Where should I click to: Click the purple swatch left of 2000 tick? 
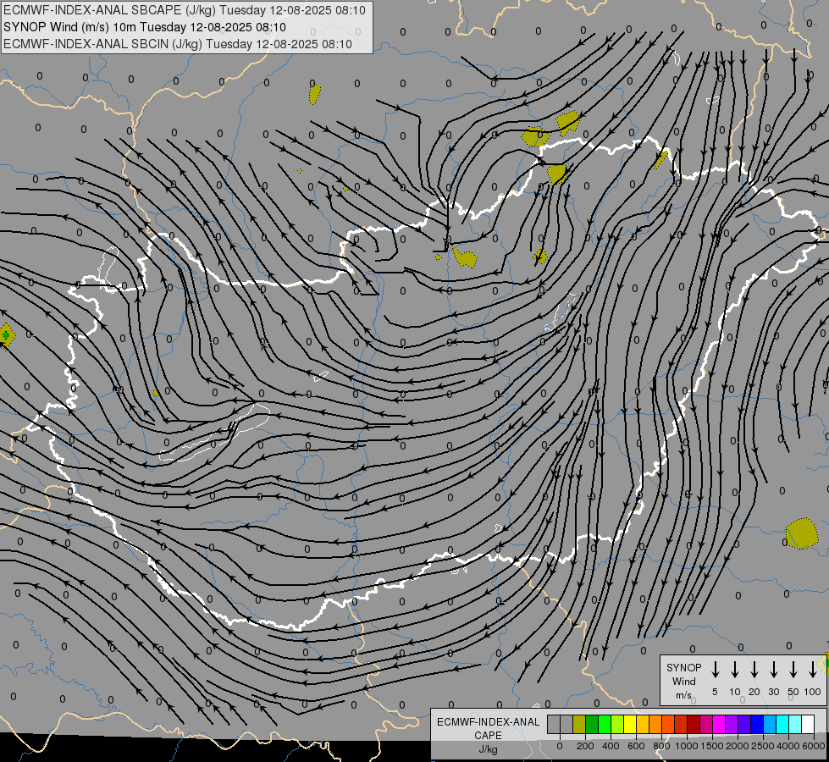tap(732, 724)
